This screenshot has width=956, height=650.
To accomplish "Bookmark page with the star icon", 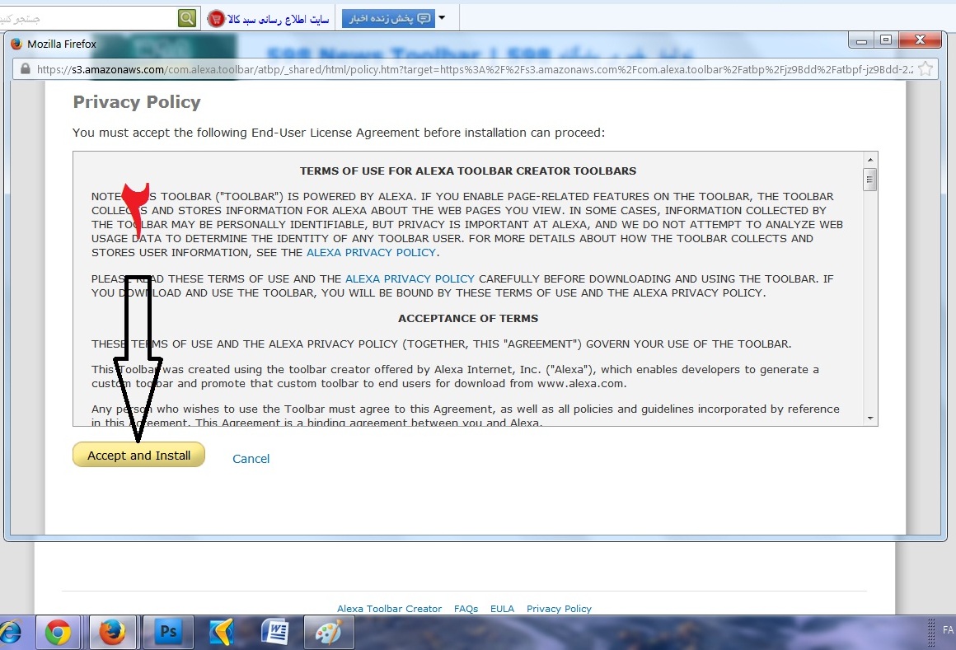I will tap(926, 69).
